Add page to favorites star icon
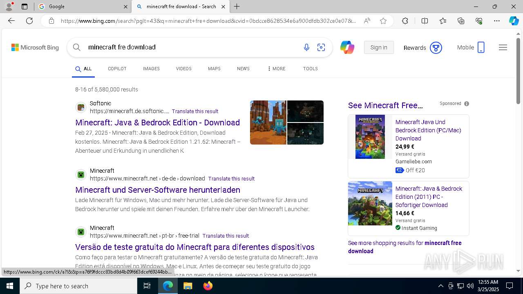523x294 pixels. (383, 21)
